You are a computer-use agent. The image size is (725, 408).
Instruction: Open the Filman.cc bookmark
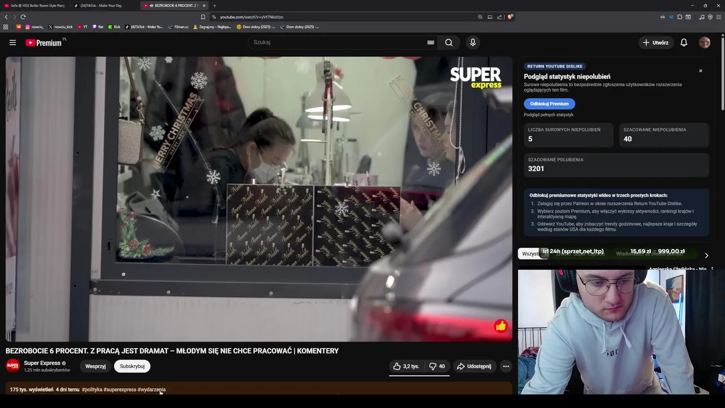(178, 27)
